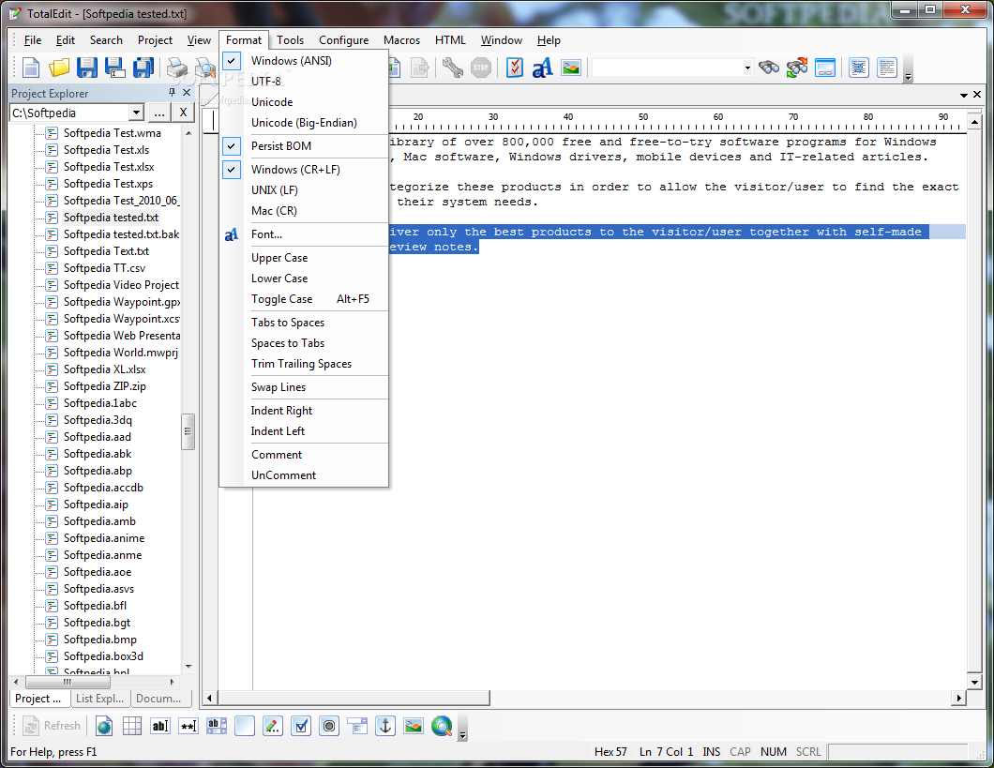Click the Save As floppy icon
The width and height of the screenshot is (994, 768).
point(114,68)
